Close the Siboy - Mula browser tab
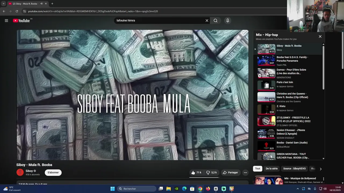 click(x=46, y=4)
